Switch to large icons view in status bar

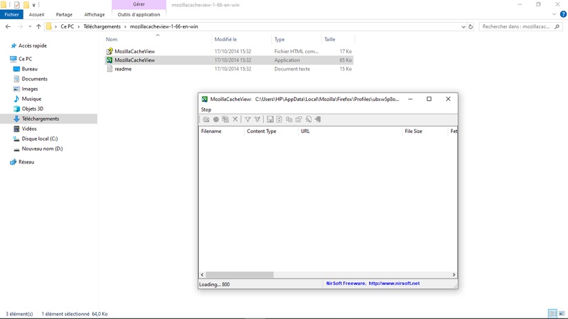pyautogui.click(x=562, y=313)
